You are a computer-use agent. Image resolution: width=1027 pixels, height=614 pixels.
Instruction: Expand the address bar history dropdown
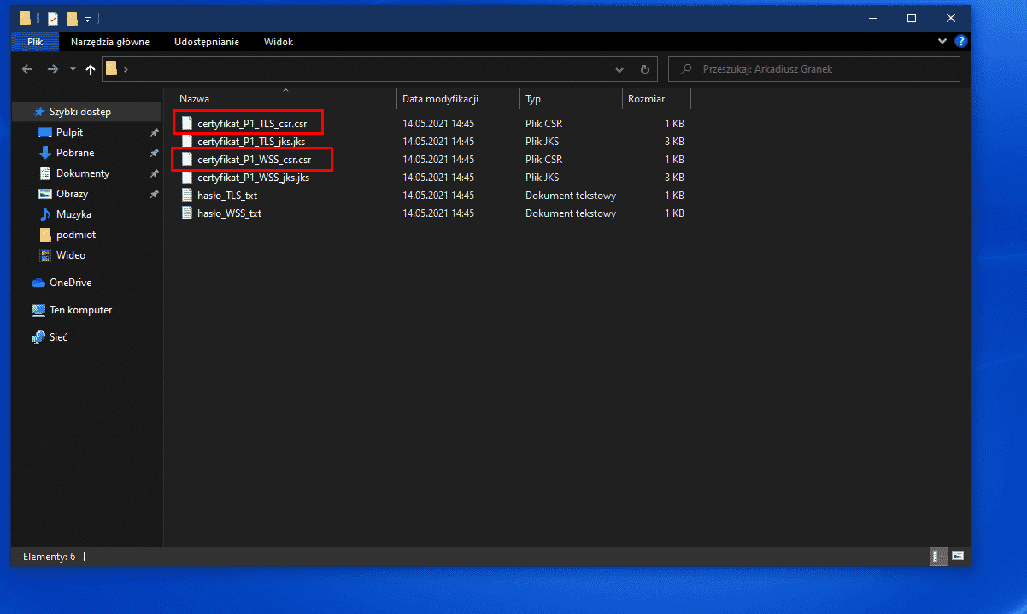(620, 69)
